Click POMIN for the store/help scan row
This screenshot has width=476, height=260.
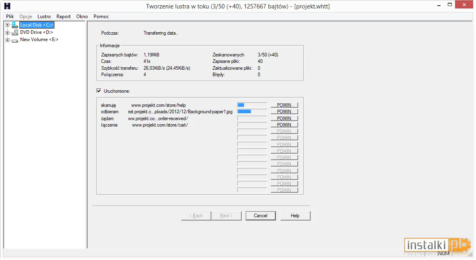point(284,105)
